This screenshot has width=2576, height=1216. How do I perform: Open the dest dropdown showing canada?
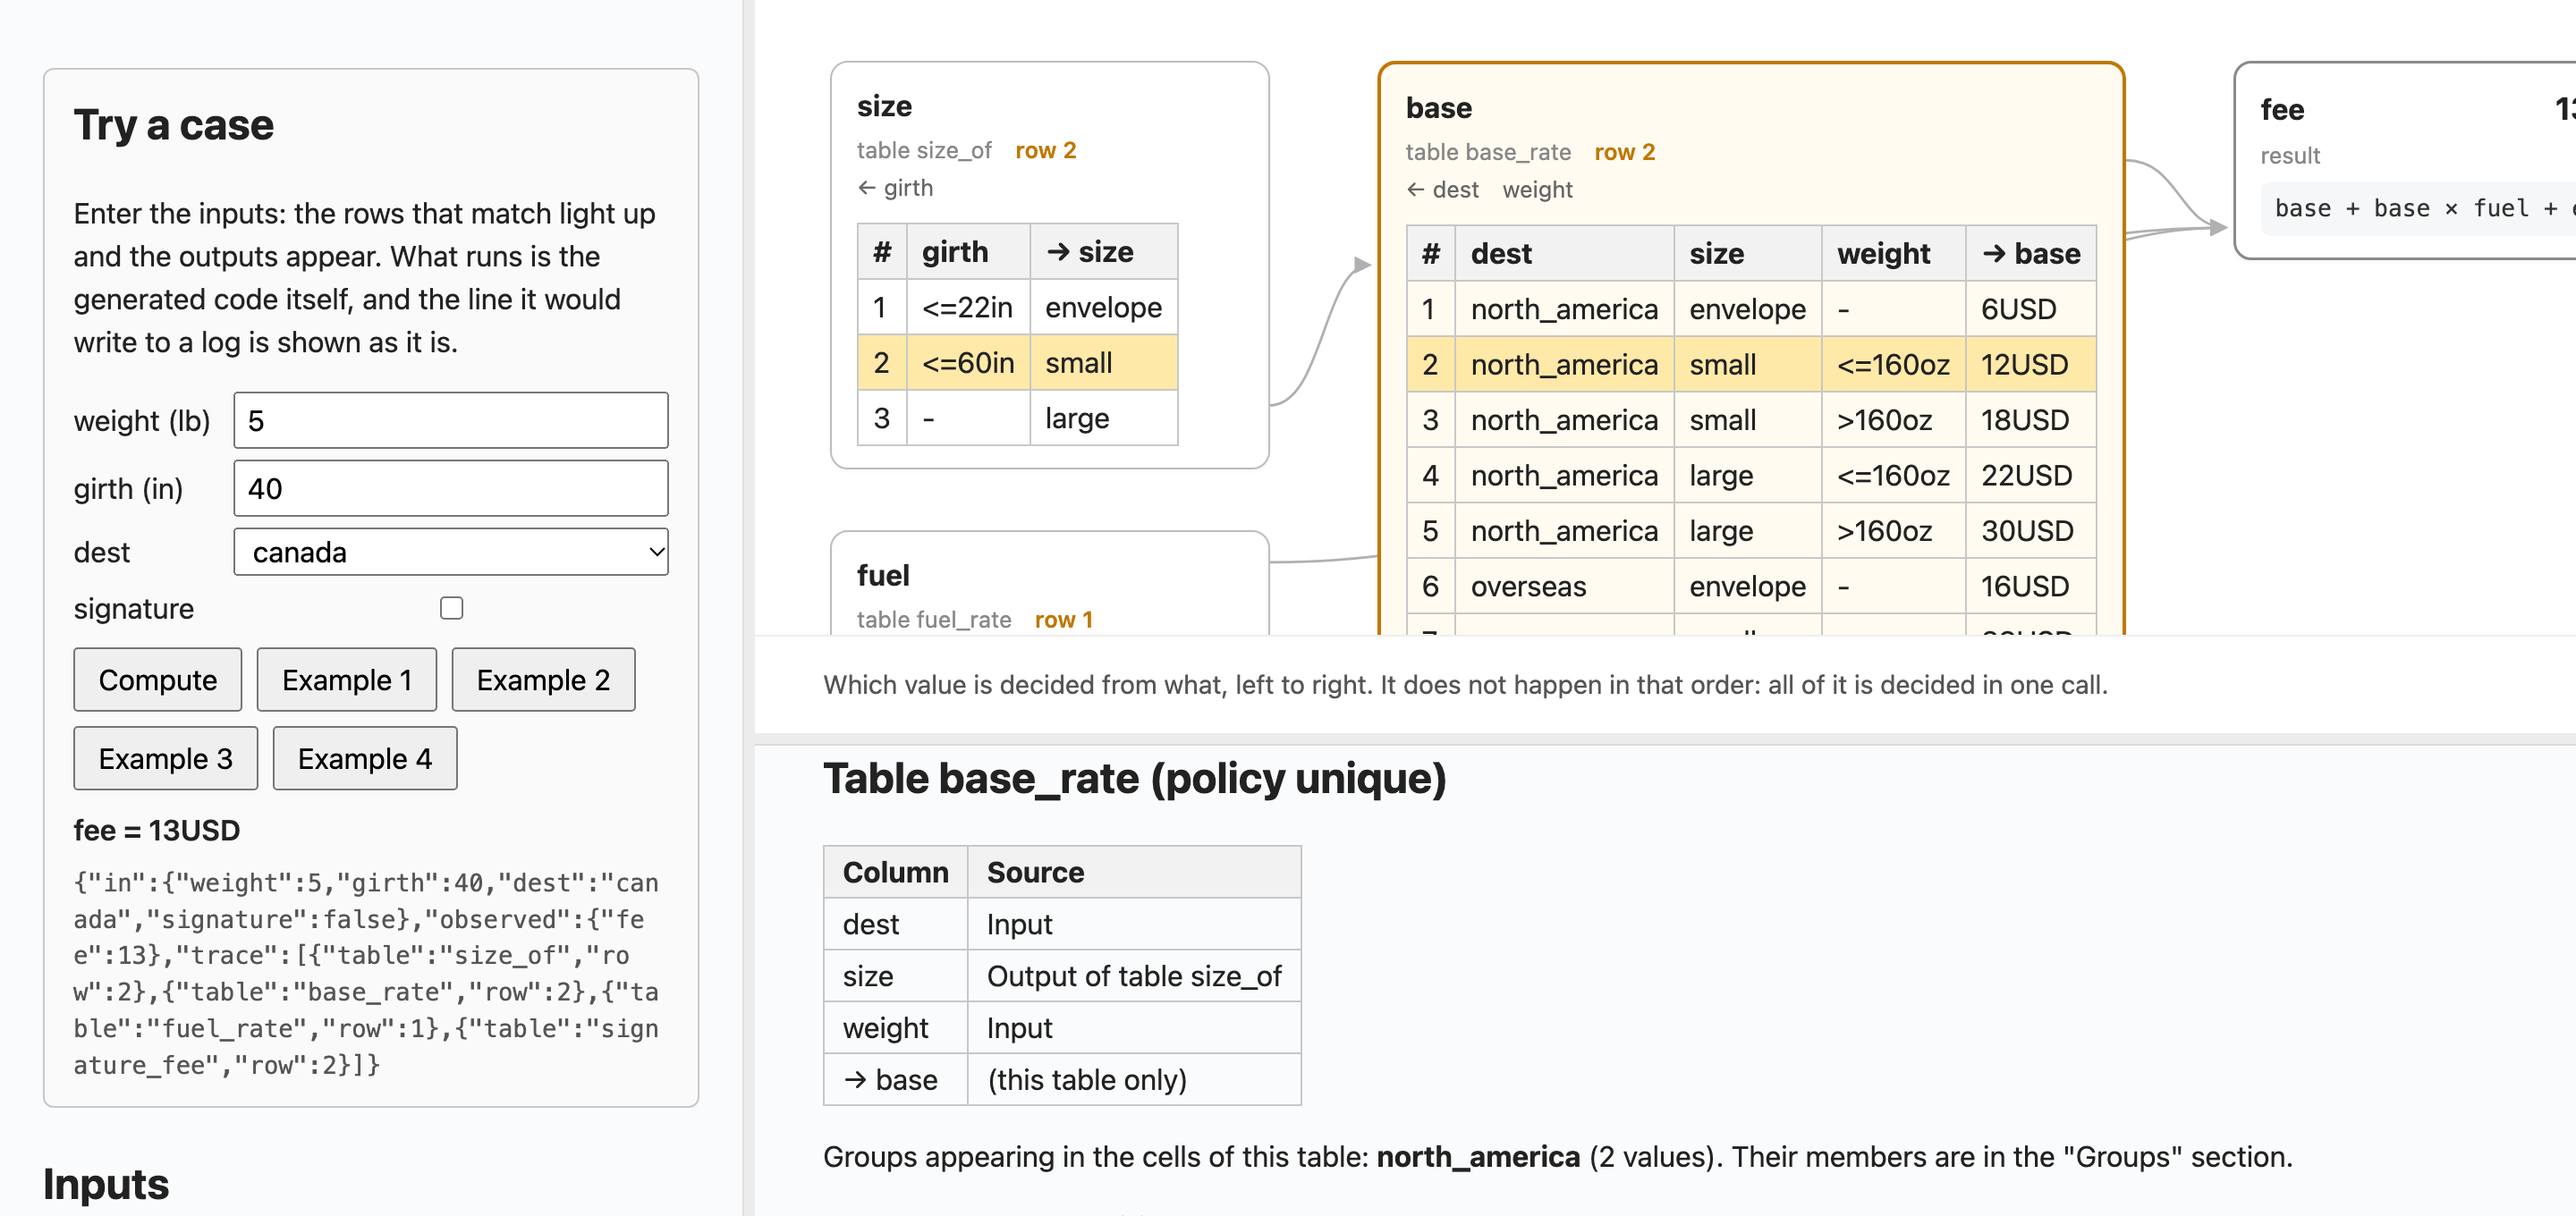(451, 552)
